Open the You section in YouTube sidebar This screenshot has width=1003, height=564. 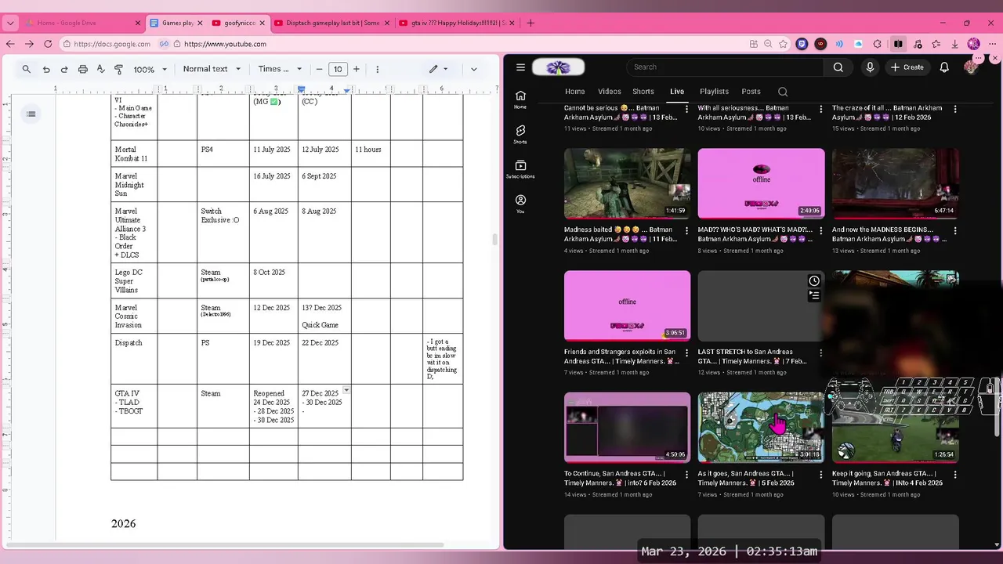(520, 204)
